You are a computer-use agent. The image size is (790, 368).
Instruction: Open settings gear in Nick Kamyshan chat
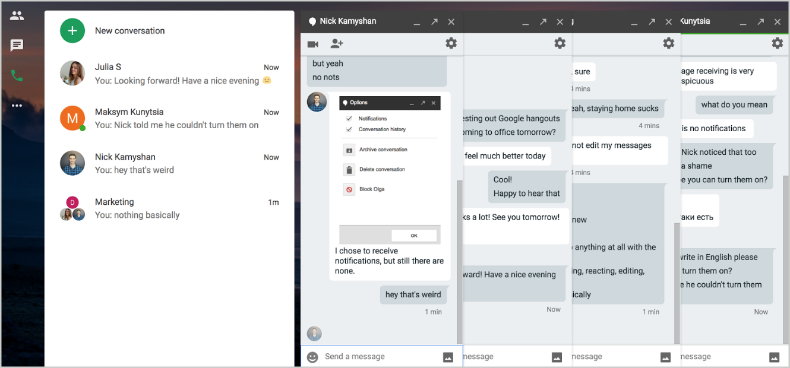(x=451, y=43)
